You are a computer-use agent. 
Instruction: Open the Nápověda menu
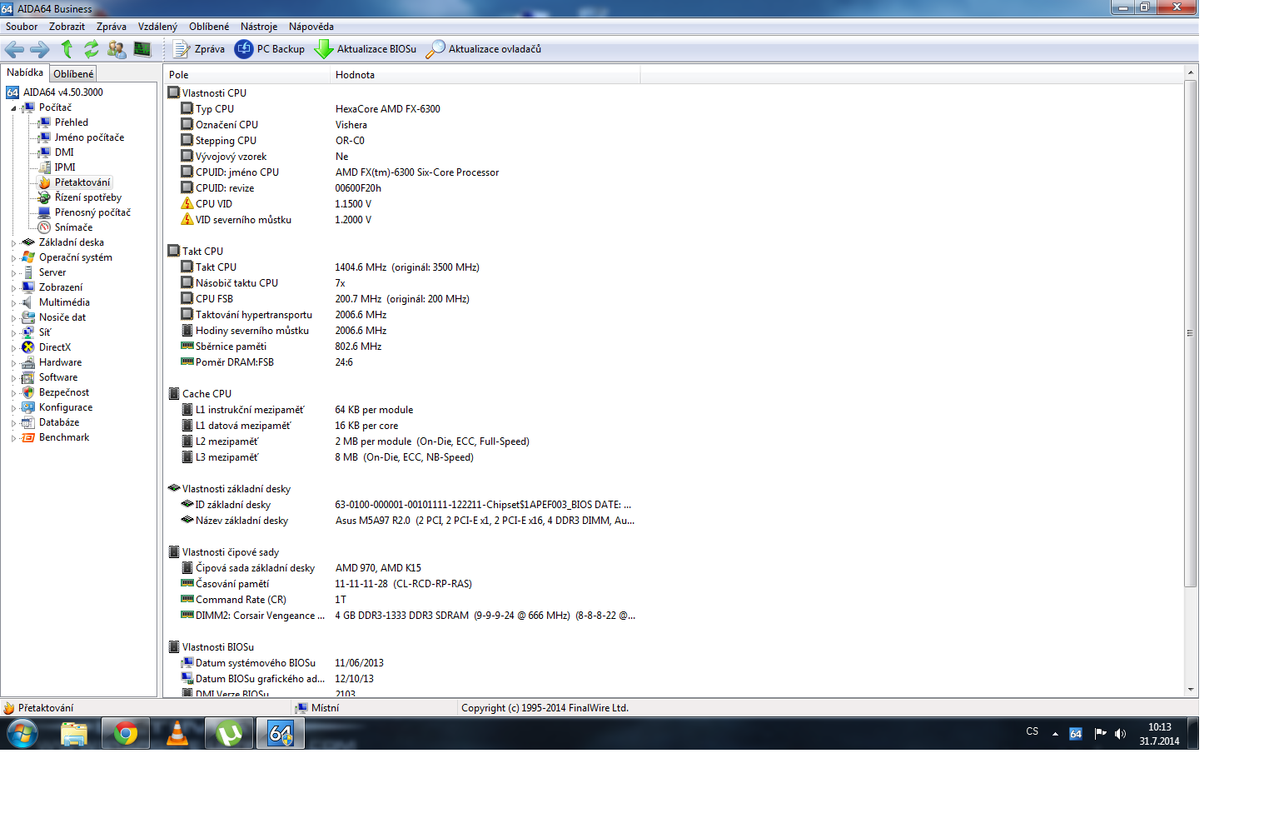pyautogui.click(x=311, y=27)
